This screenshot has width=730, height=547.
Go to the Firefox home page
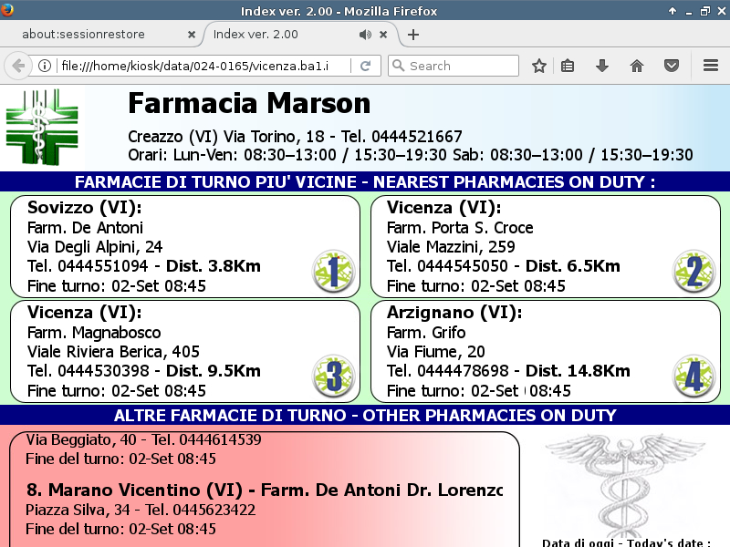pyautogui.click(x=637, y=66)
